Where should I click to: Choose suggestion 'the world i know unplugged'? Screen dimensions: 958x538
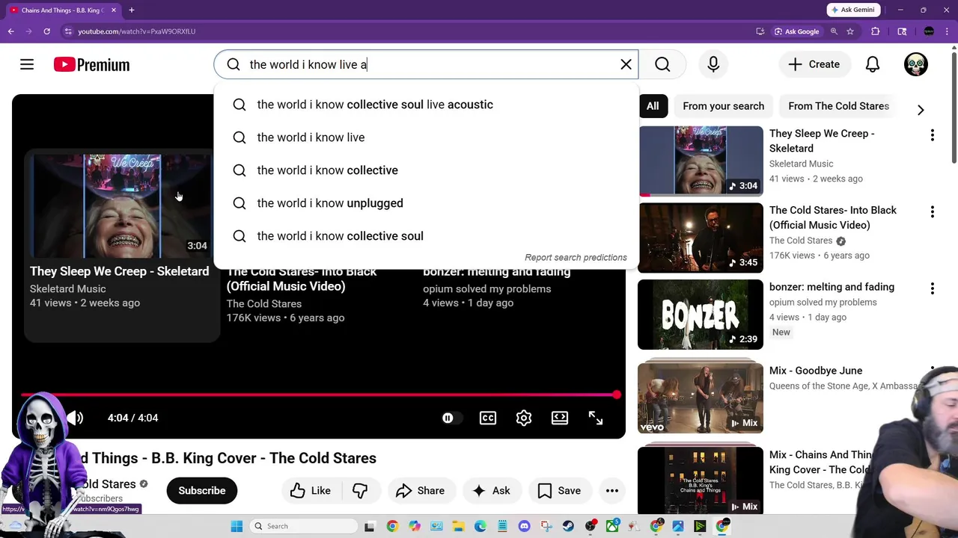[426, 203]
